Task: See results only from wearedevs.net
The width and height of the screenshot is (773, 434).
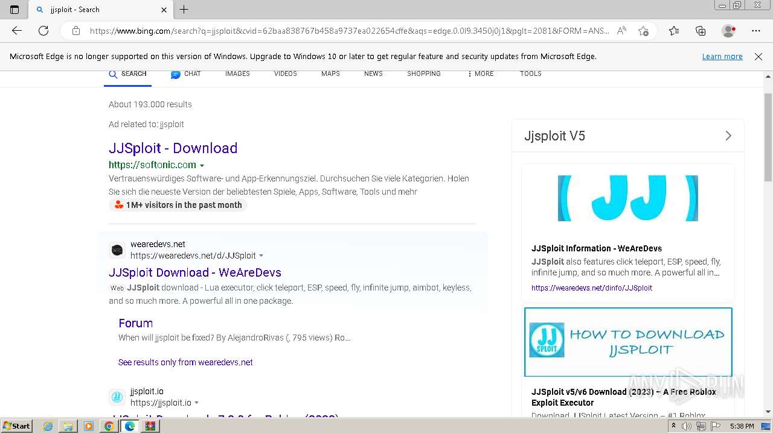Action: tap(185, 362)
